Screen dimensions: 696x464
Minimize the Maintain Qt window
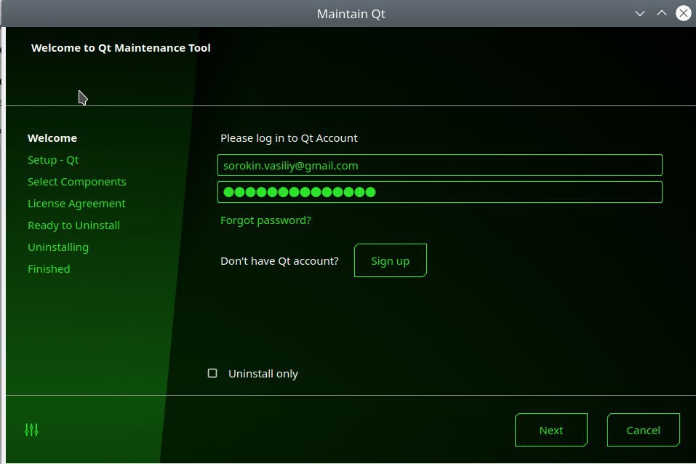tap(639, 13)
